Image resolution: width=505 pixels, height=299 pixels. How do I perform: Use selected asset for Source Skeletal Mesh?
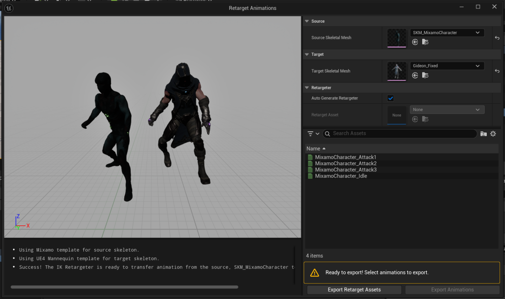click(415, 42)
